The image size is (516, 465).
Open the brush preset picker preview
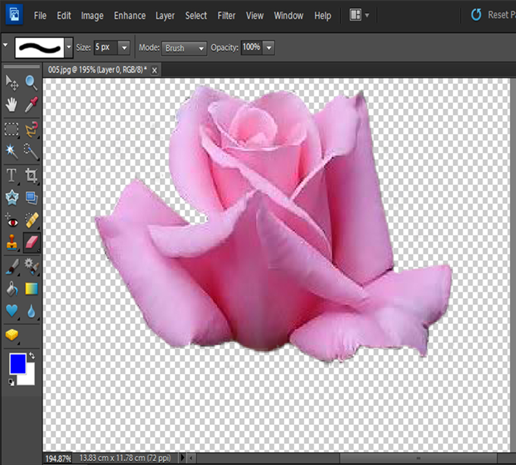pyautogui.click(x=39, y=48)
